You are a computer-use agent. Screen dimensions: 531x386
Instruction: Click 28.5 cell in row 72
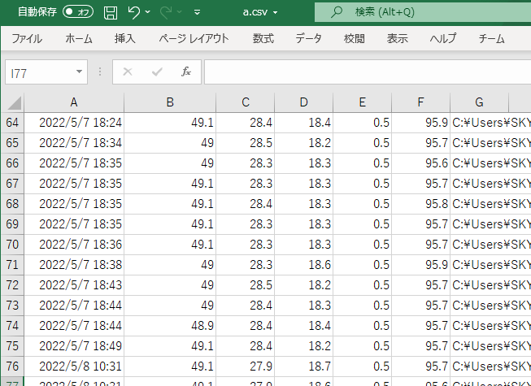(246, 285)
